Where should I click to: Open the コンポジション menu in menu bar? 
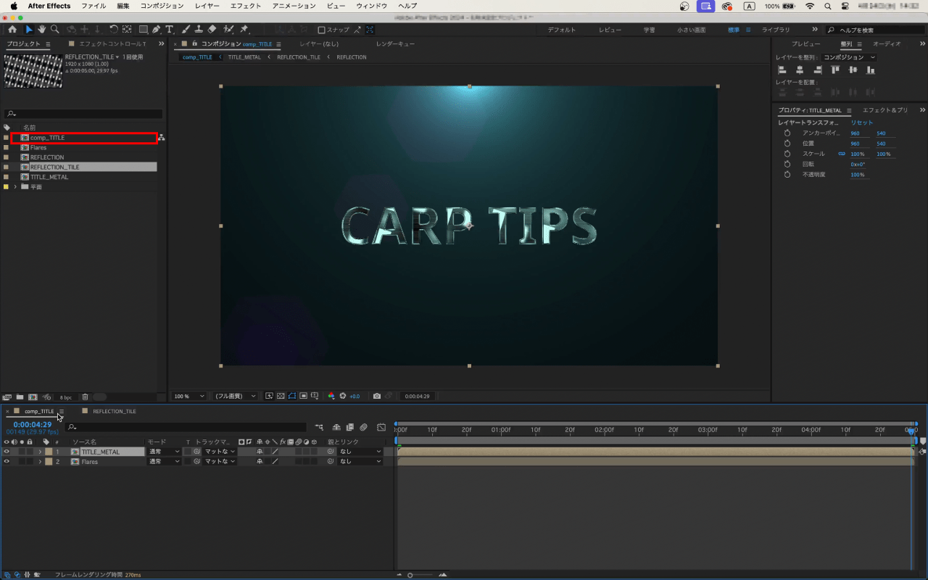tap(162, 6)
